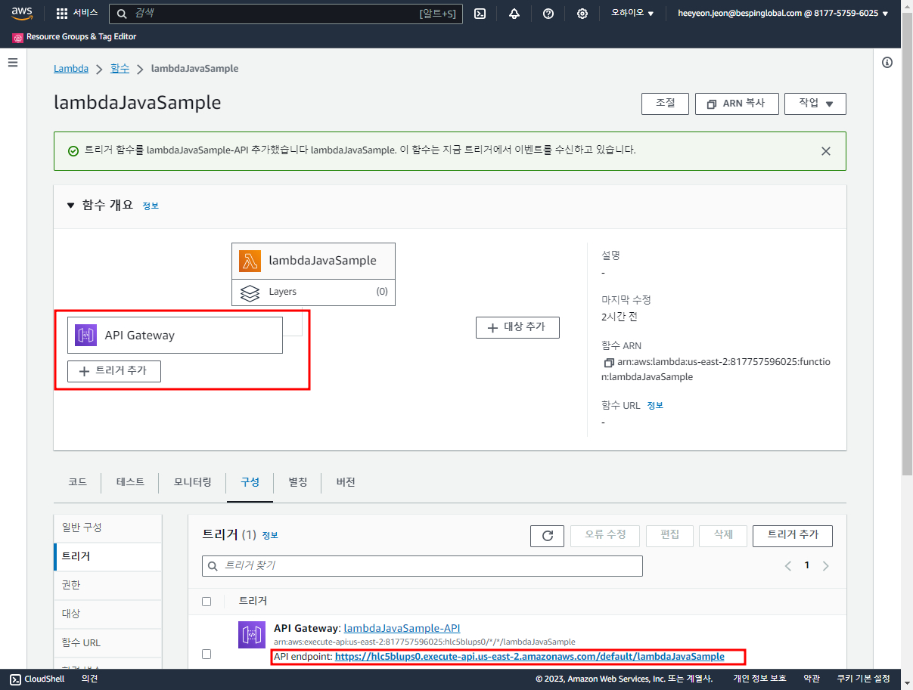Open 의견 feedback link in footer
This screenshot has height=690, width=913.
point(90,679)
